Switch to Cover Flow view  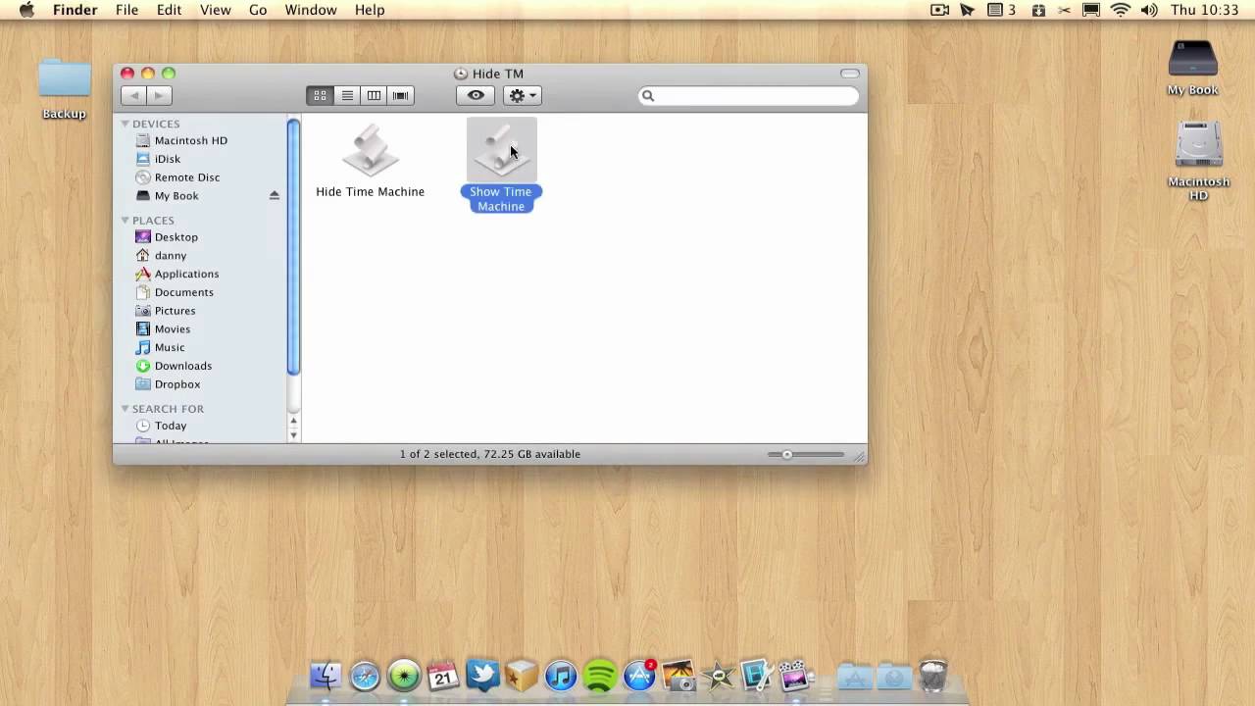400,95
